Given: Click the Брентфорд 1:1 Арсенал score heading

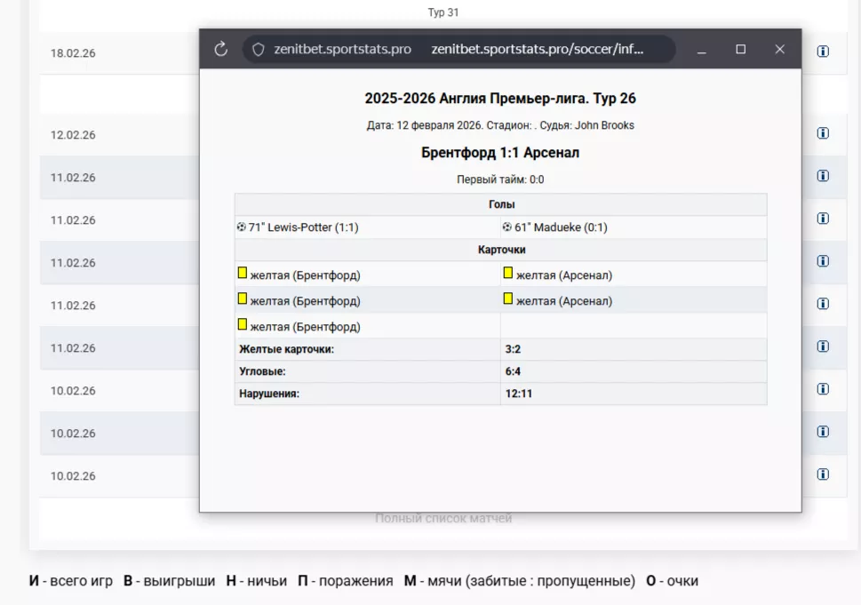Looking at the screenshot, I should click(x=500, y=153).
